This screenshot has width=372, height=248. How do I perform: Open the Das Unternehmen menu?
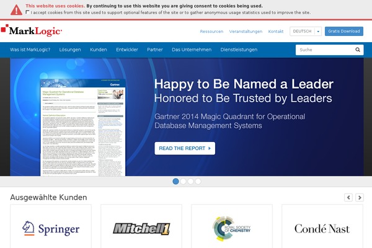(x=192, y=50)
